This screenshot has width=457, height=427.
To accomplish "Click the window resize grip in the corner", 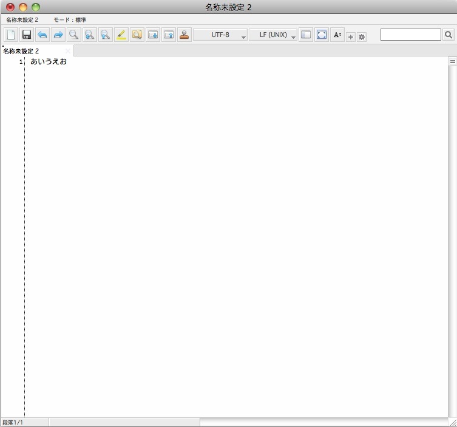I will coord(453,423).
